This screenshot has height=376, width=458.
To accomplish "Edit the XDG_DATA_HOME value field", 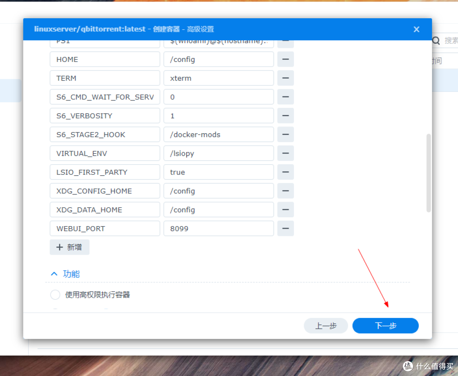I will click(x=218, y=210).
